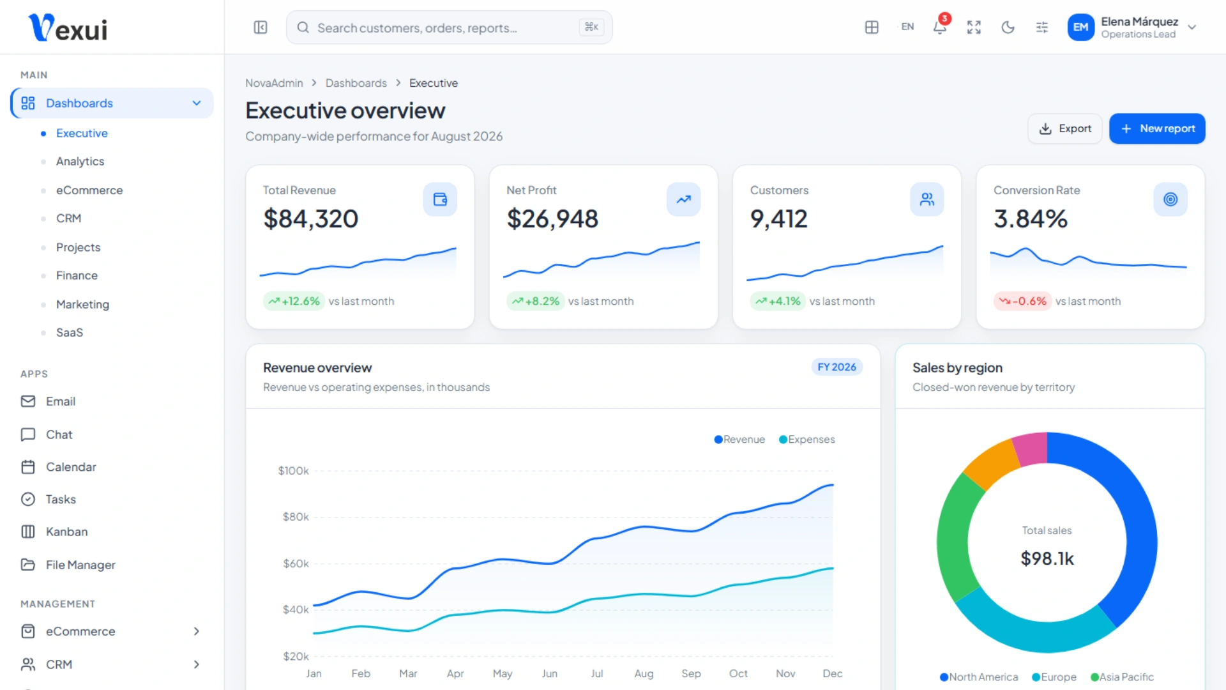Open the File Manager in the sidebar
This screenshot has height=690, width=1226.
click(x=112, y=565)
